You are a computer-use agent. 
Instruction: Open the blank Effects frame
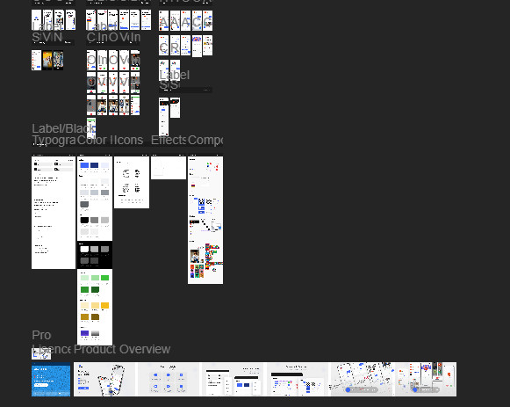point(169,168)
